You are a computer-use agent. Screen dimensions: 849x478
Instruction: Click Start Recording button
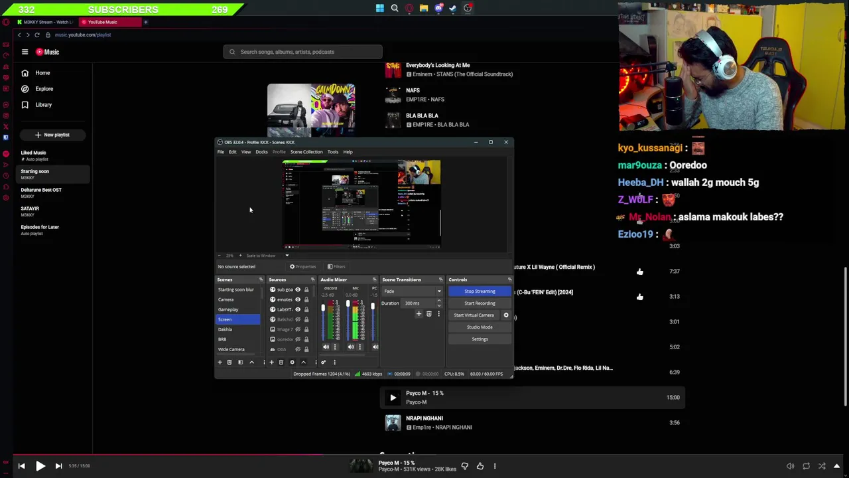pos(480,303)
